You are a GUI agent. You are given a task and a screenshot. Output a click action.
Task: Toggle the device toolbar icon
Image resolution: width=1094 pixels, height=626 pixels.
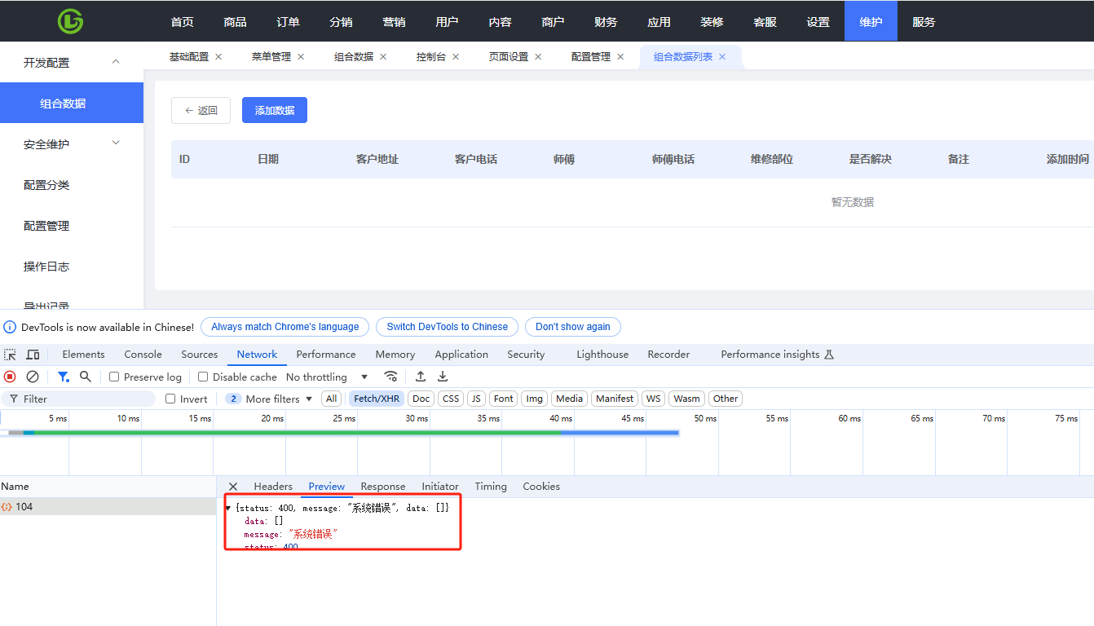point(33,355)
